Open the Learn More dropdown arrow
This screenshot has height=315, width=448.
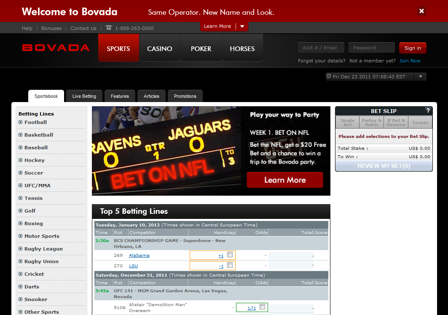click(242, 26)
